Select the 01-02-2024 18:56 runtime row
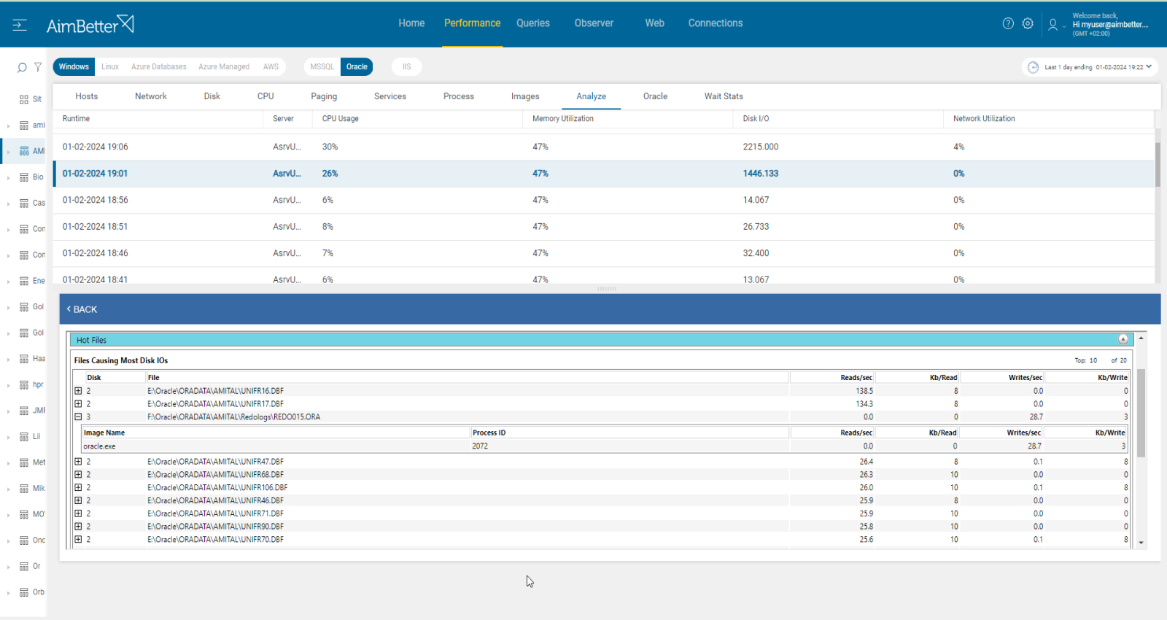The image size is (1167, 620). pyautogui.click(x=604, y=200)
